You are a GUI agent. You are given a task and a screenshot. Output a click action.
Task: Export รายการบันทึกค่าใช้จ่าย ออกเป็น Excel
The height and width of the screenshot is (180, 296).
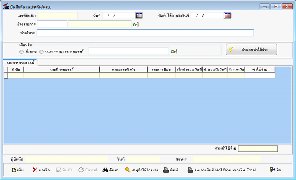[x=222, y=170]
